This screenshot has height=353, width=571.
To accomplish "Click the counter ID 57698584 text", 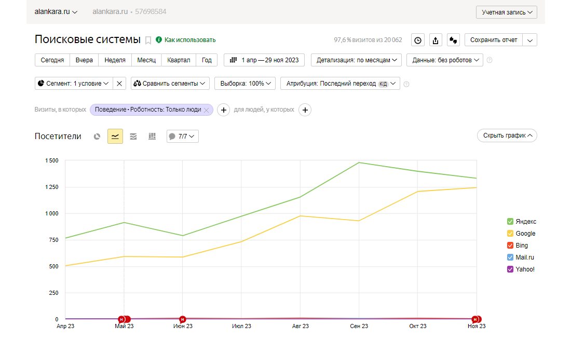I will click(x=151, y=11).
